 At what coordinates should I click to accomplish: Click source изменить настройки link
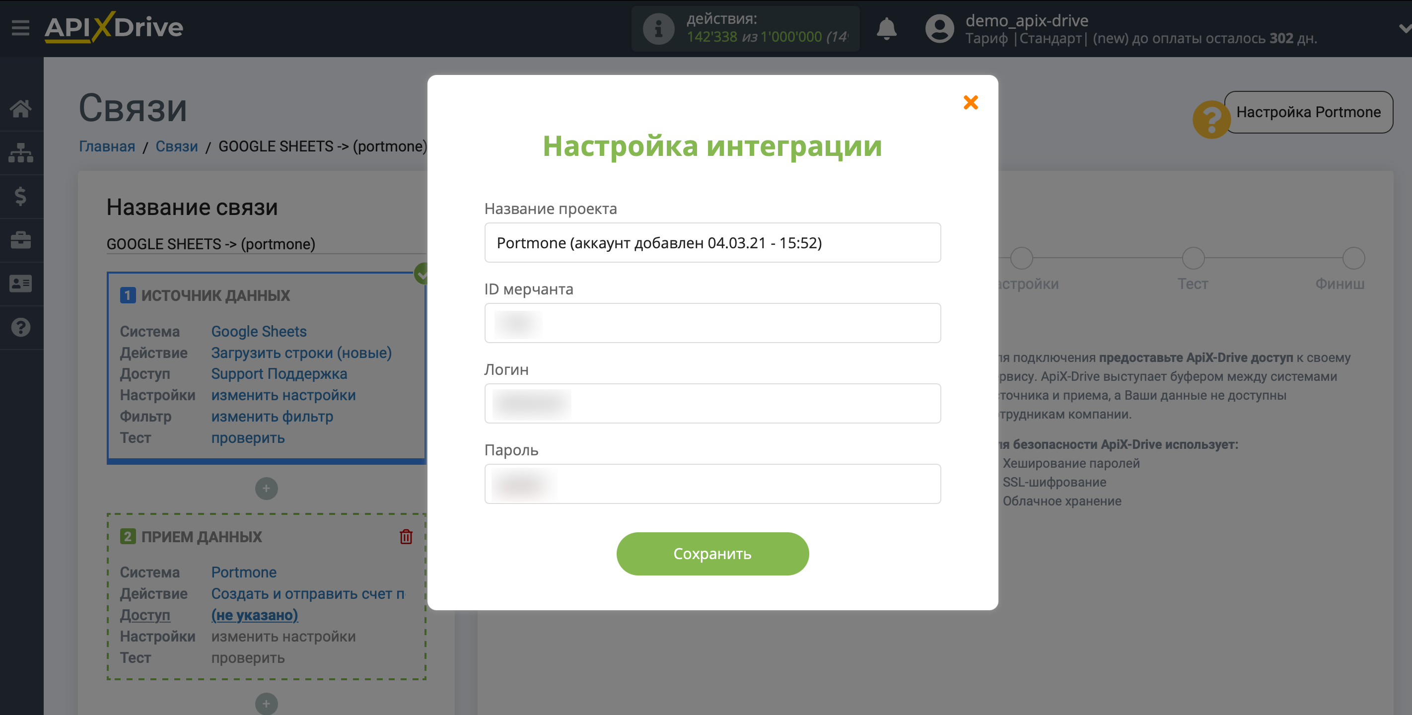(x=283, y=395)
